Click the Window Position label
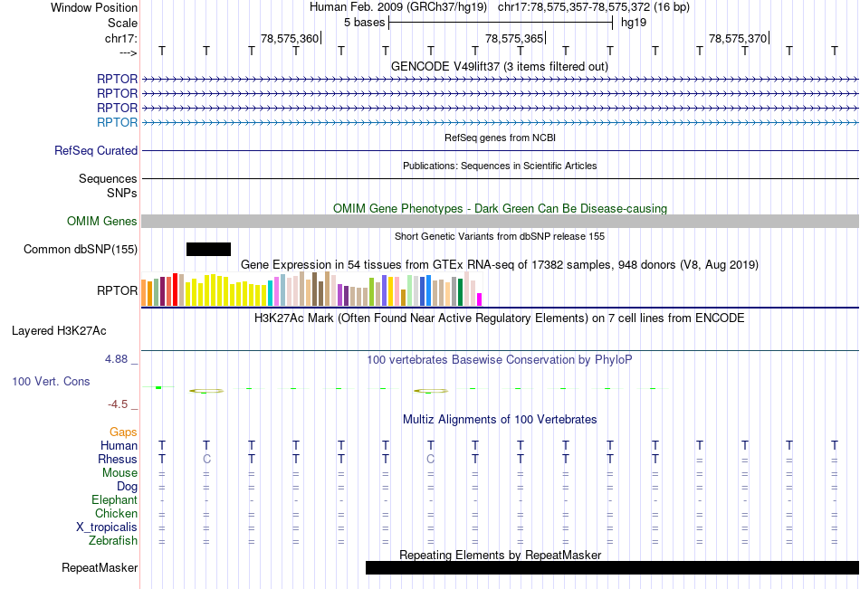This screenshot has height=589, width=860. pos(94,7)
